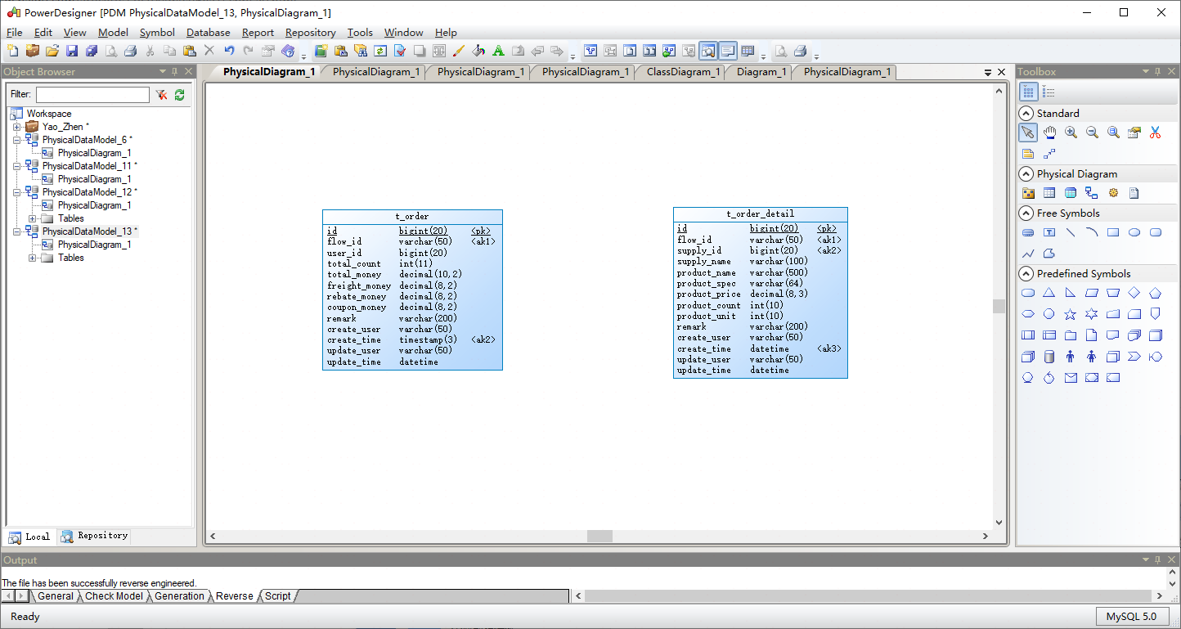Collapse the Standard toolbox section
The image size is (1181, 629).
[1026, 113]
